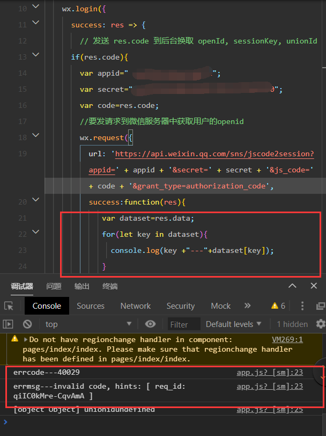Viewport: 326px width, 436px height.
Task: Click line number 19 in gutter
Action: pos(23,154)
